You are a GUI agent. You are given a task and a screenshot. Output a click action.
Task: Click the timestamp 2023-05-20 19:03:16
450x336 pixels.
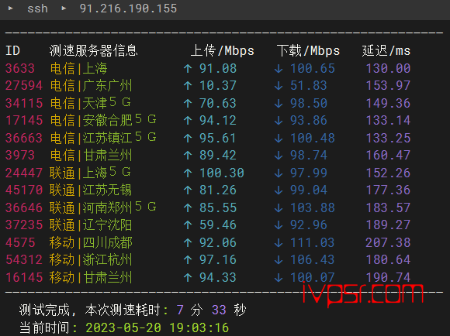pos(157,328)
